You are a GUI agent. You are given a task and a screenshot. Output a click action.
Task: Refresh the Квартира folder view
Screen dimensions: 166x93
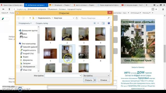[x=77, y=18]
